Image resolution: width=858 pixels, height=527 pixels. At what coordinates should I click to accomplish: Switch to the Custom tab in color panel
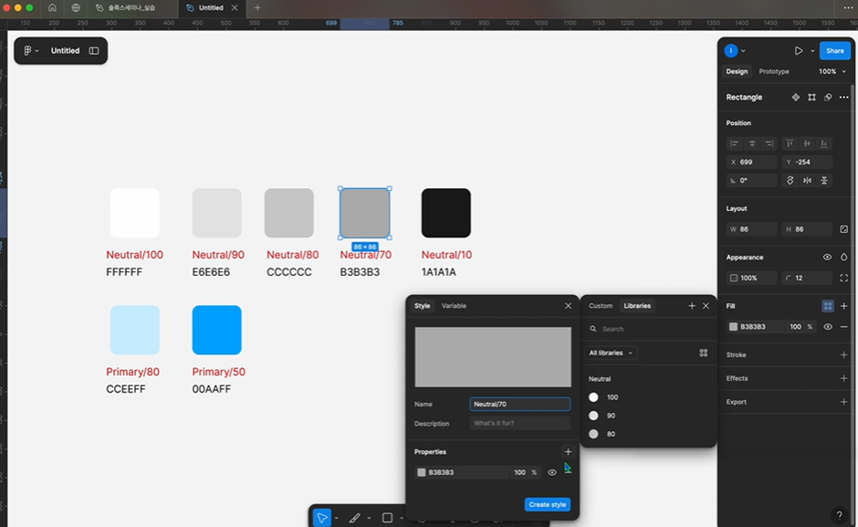point(601,306)
